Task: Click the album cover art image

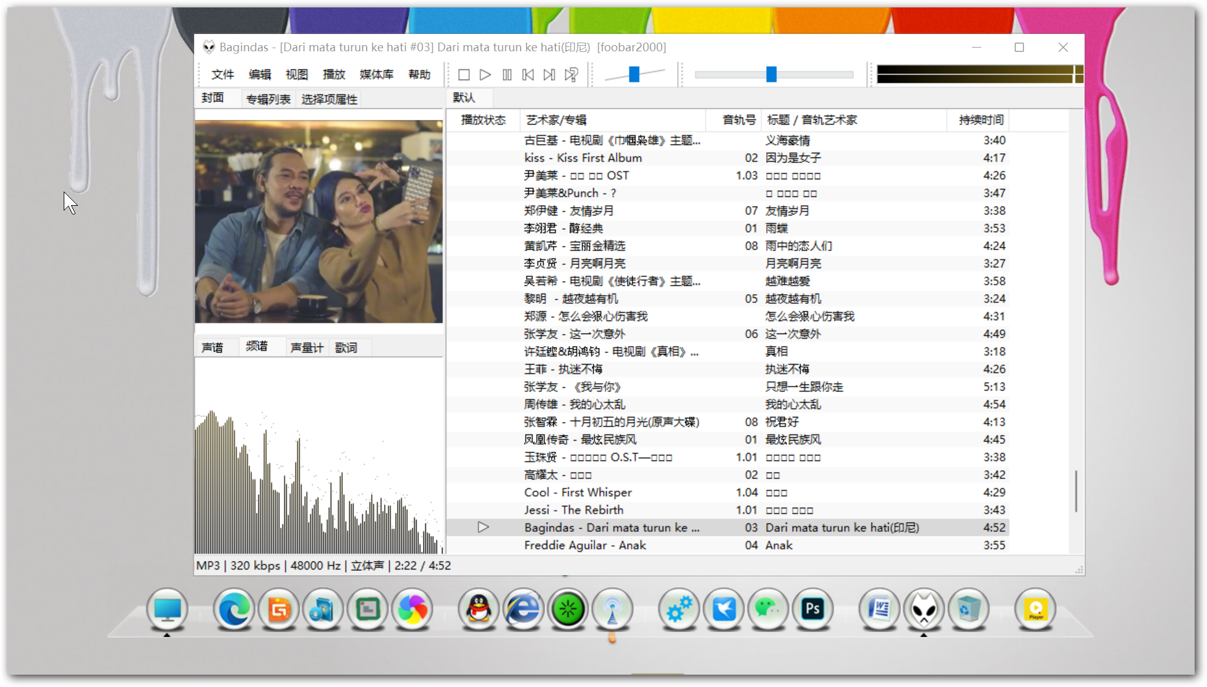Action: (319, 222)
